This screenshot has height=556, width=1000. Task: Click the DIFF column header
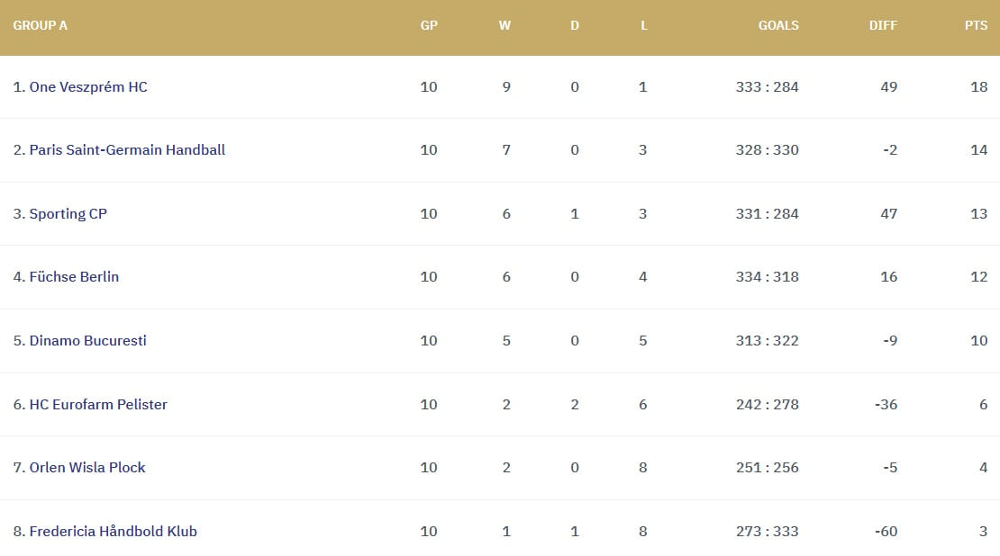[883, 25]
